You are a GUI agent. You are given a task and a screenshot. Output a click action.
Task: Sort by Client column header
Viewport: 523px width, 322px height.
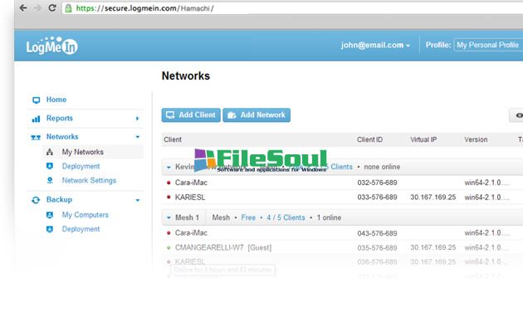click(173, 139)
